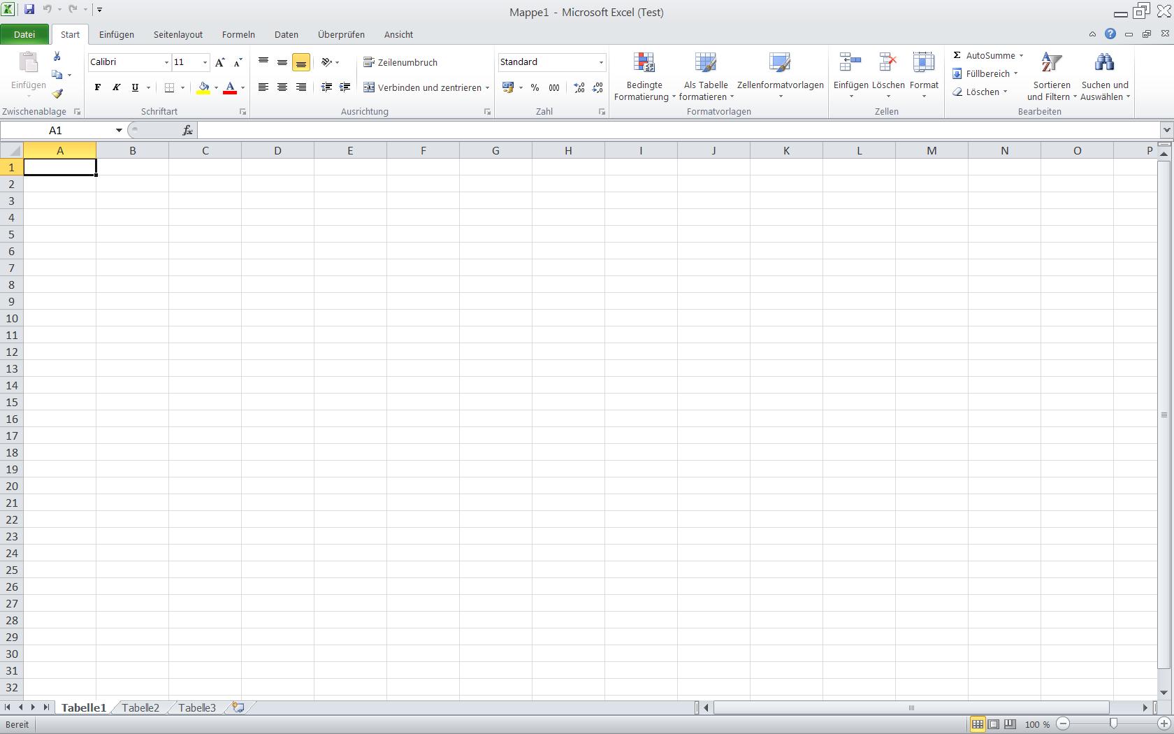Apply thousands separator 000 icon
This screenshot has height=734, width=1174.
pyautogui.click(x=554, y=87)
